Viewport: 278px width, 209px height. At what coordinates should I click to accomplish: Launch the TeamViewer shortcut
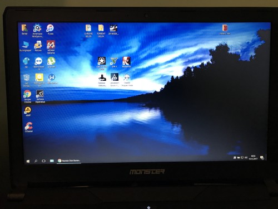click(x=39, y=64)
